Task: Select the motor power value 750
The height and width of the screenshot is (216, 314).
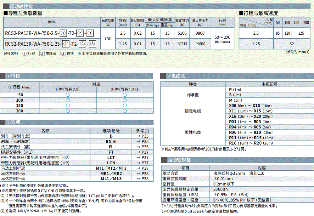Action: (108, 38)
